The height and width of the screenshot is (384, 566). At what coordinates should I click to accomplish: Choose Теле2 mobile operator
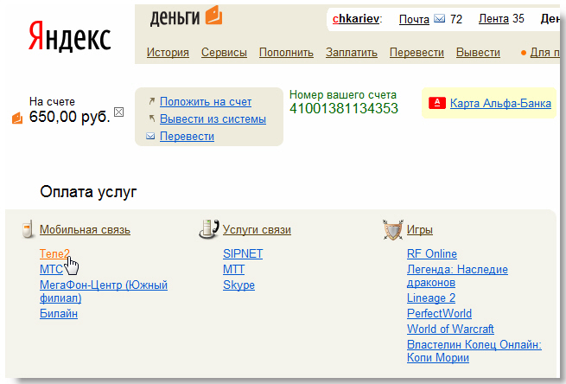click(54, 253)
